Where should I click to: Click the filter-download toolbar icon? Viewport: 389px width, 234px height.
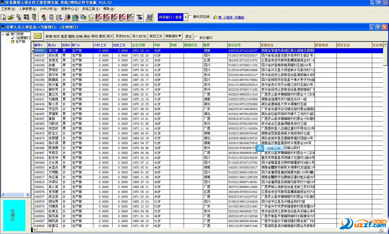(x=140, y=17)
